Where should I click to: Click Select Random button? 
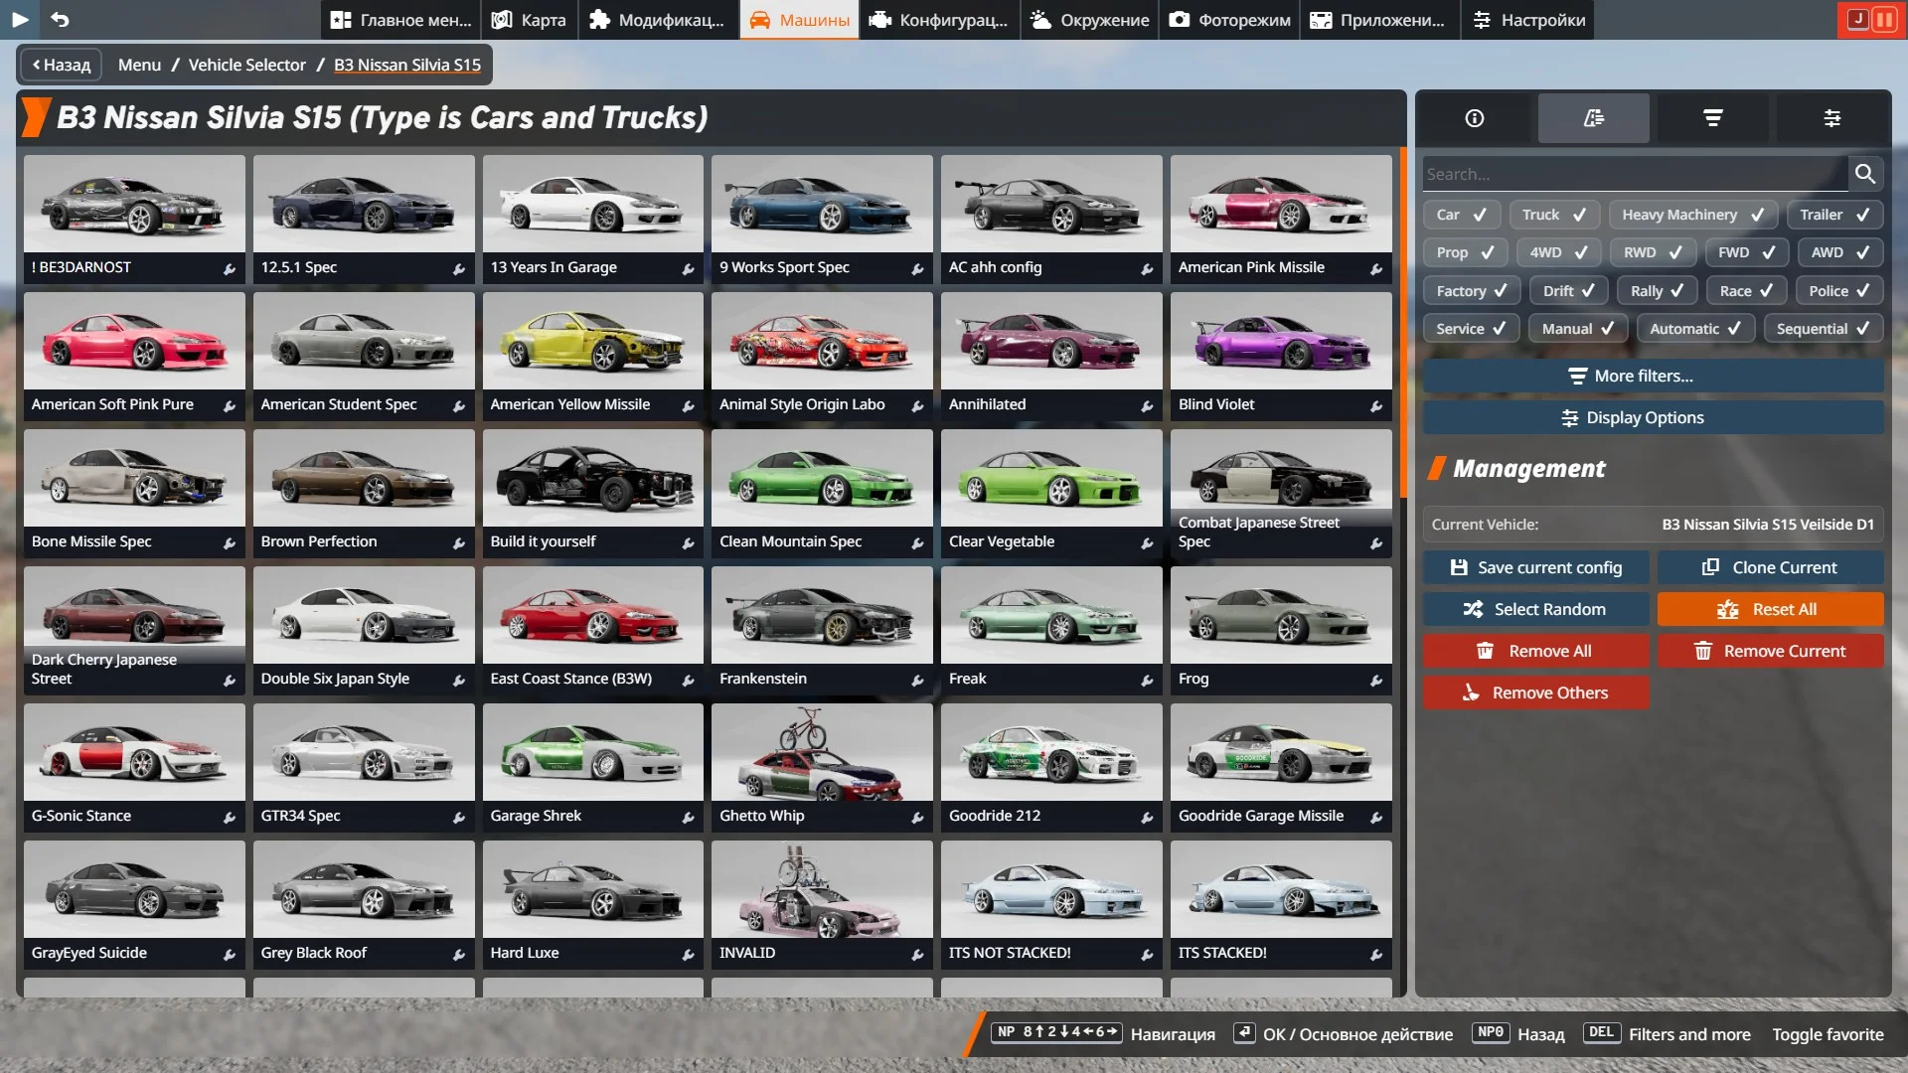click(1535, 609)
